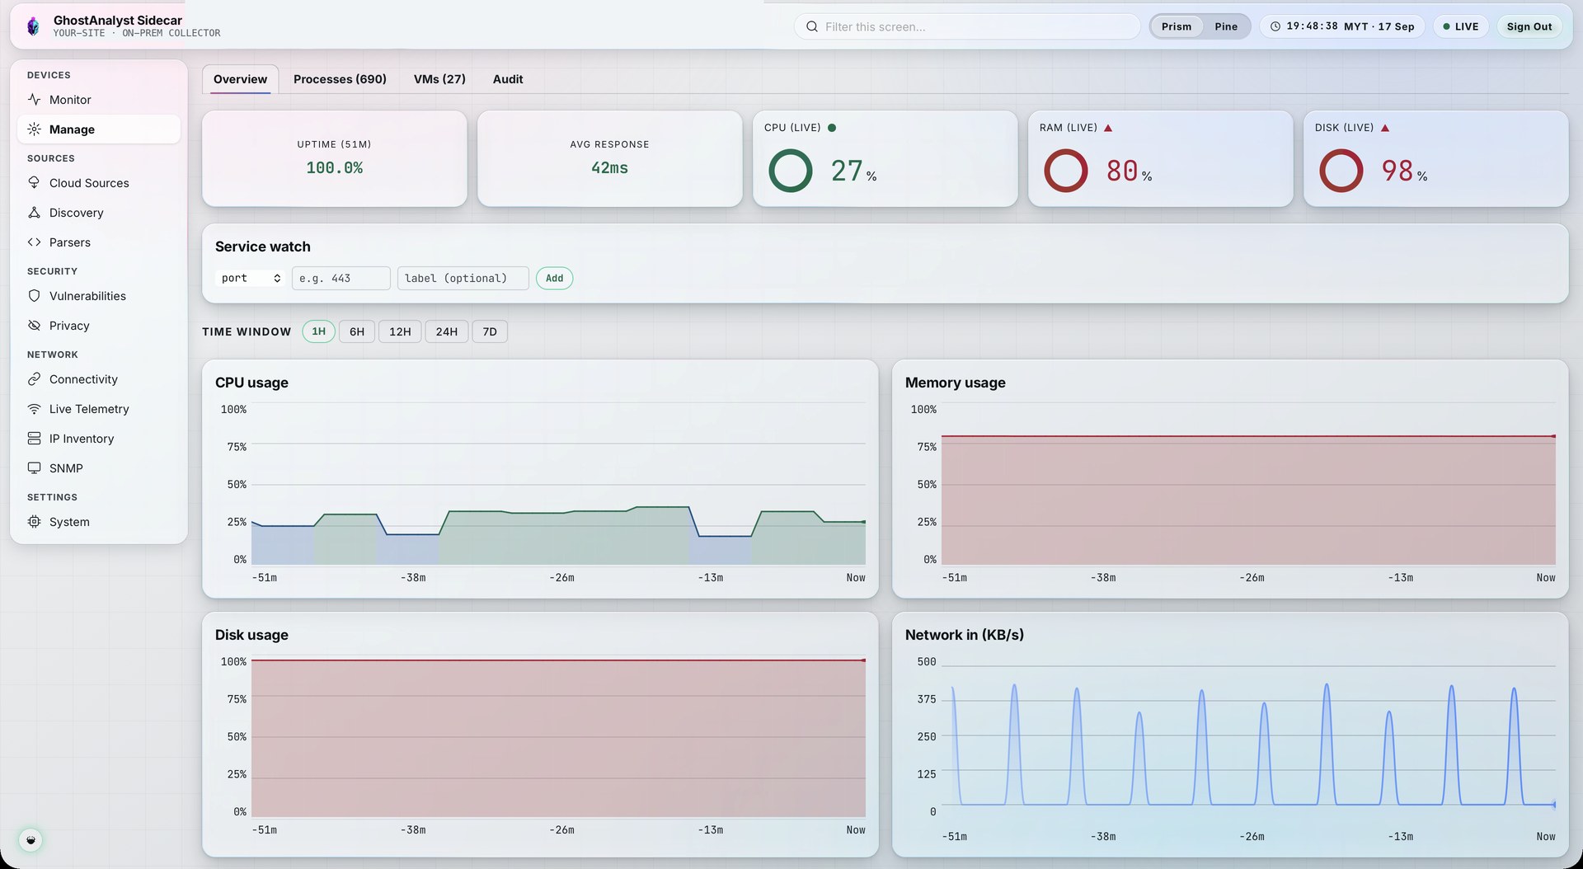Click the Connectivity link icon
This screenshot has height=869, width=1583.
pyautogui.click(x=34, y=379)
